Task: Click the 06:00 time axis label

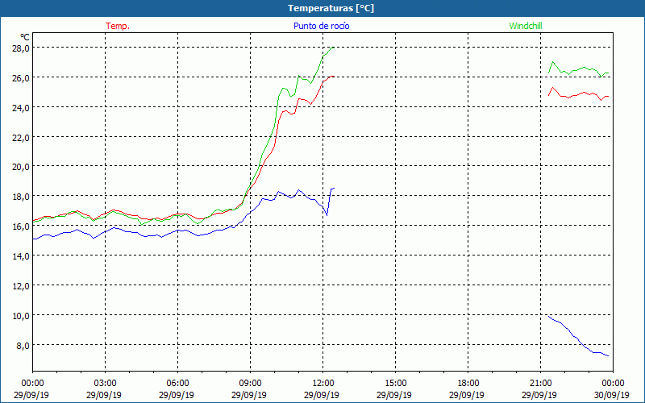Action: (177, 384)
